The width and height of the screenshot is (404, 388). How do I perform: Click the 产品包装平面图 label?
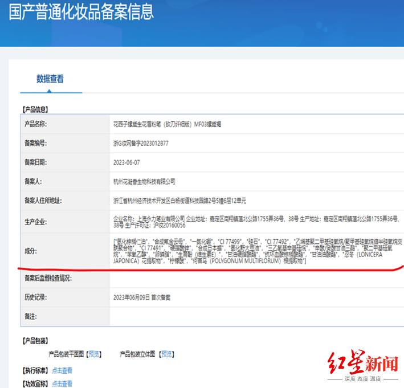(x=66, y=354)
